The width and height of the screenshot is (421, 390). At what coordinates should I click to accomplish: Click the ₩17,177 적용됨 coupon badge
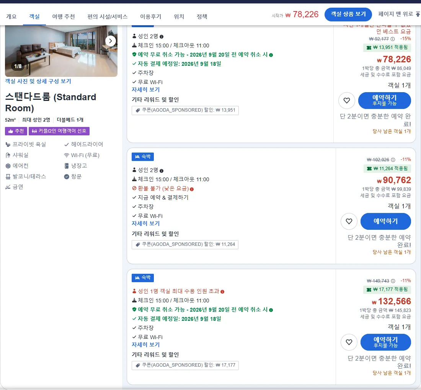tap(387, 289)
